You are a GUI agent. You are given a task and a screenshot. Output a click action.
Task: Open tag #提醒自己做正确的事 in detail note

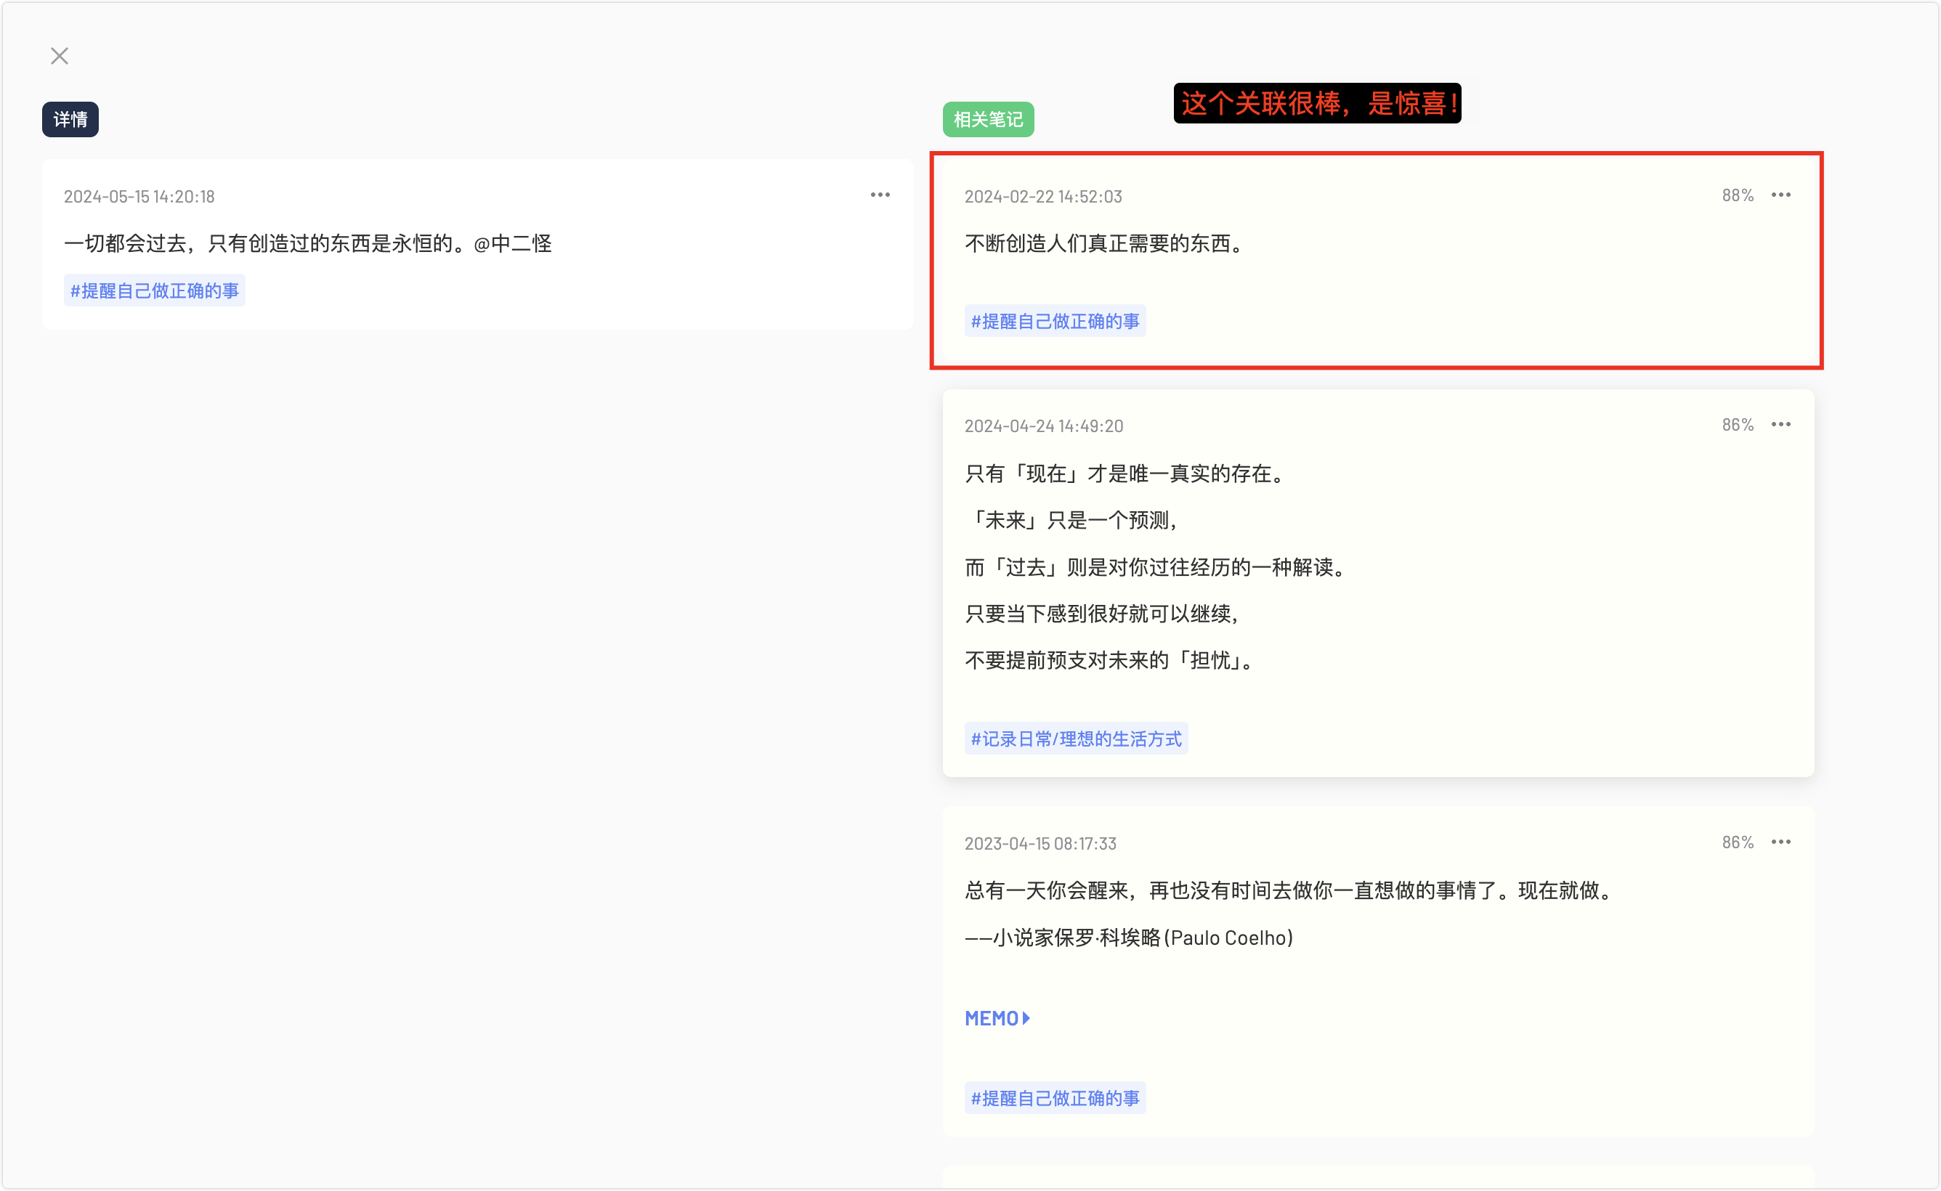[x=155, y=290]
